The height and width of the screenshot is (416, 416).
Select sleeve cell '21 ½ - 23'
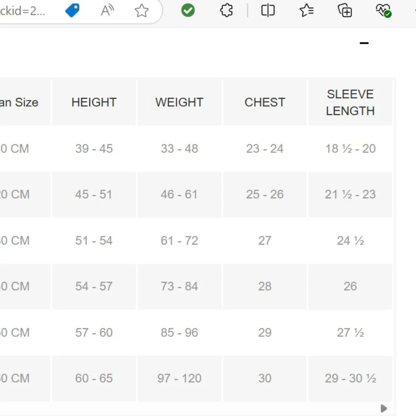pos(350,194)
